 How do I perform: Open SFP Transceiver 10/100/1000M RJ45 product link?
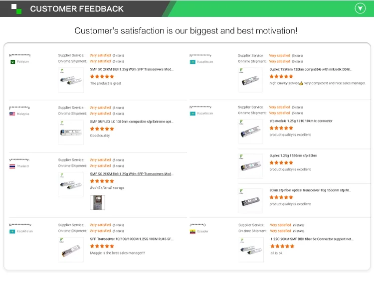tap(132, 239)
